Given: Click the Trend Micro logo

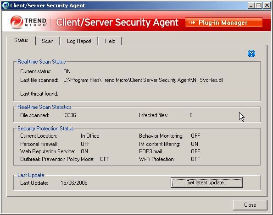Looking at the screenshot, I should [28, 22].
